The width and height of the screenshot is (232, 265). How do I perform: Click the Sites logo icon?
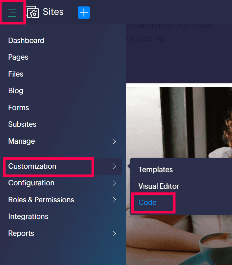click(32, 12)
